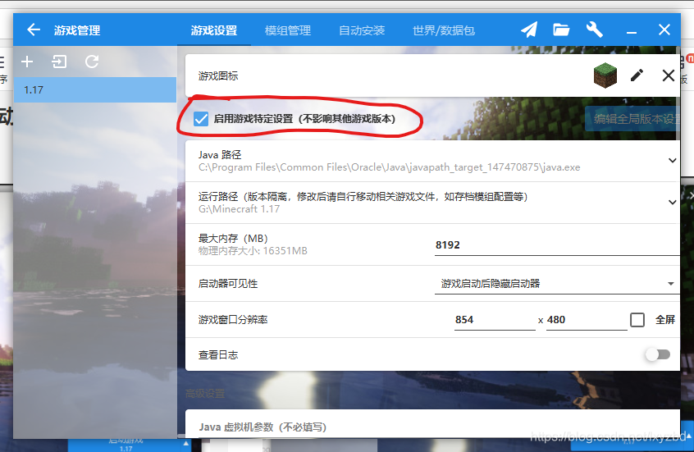Viewport: 694px width, 452px height.
Task: Enable the 全屏 fullscreen checkbox
Action: 637,320
